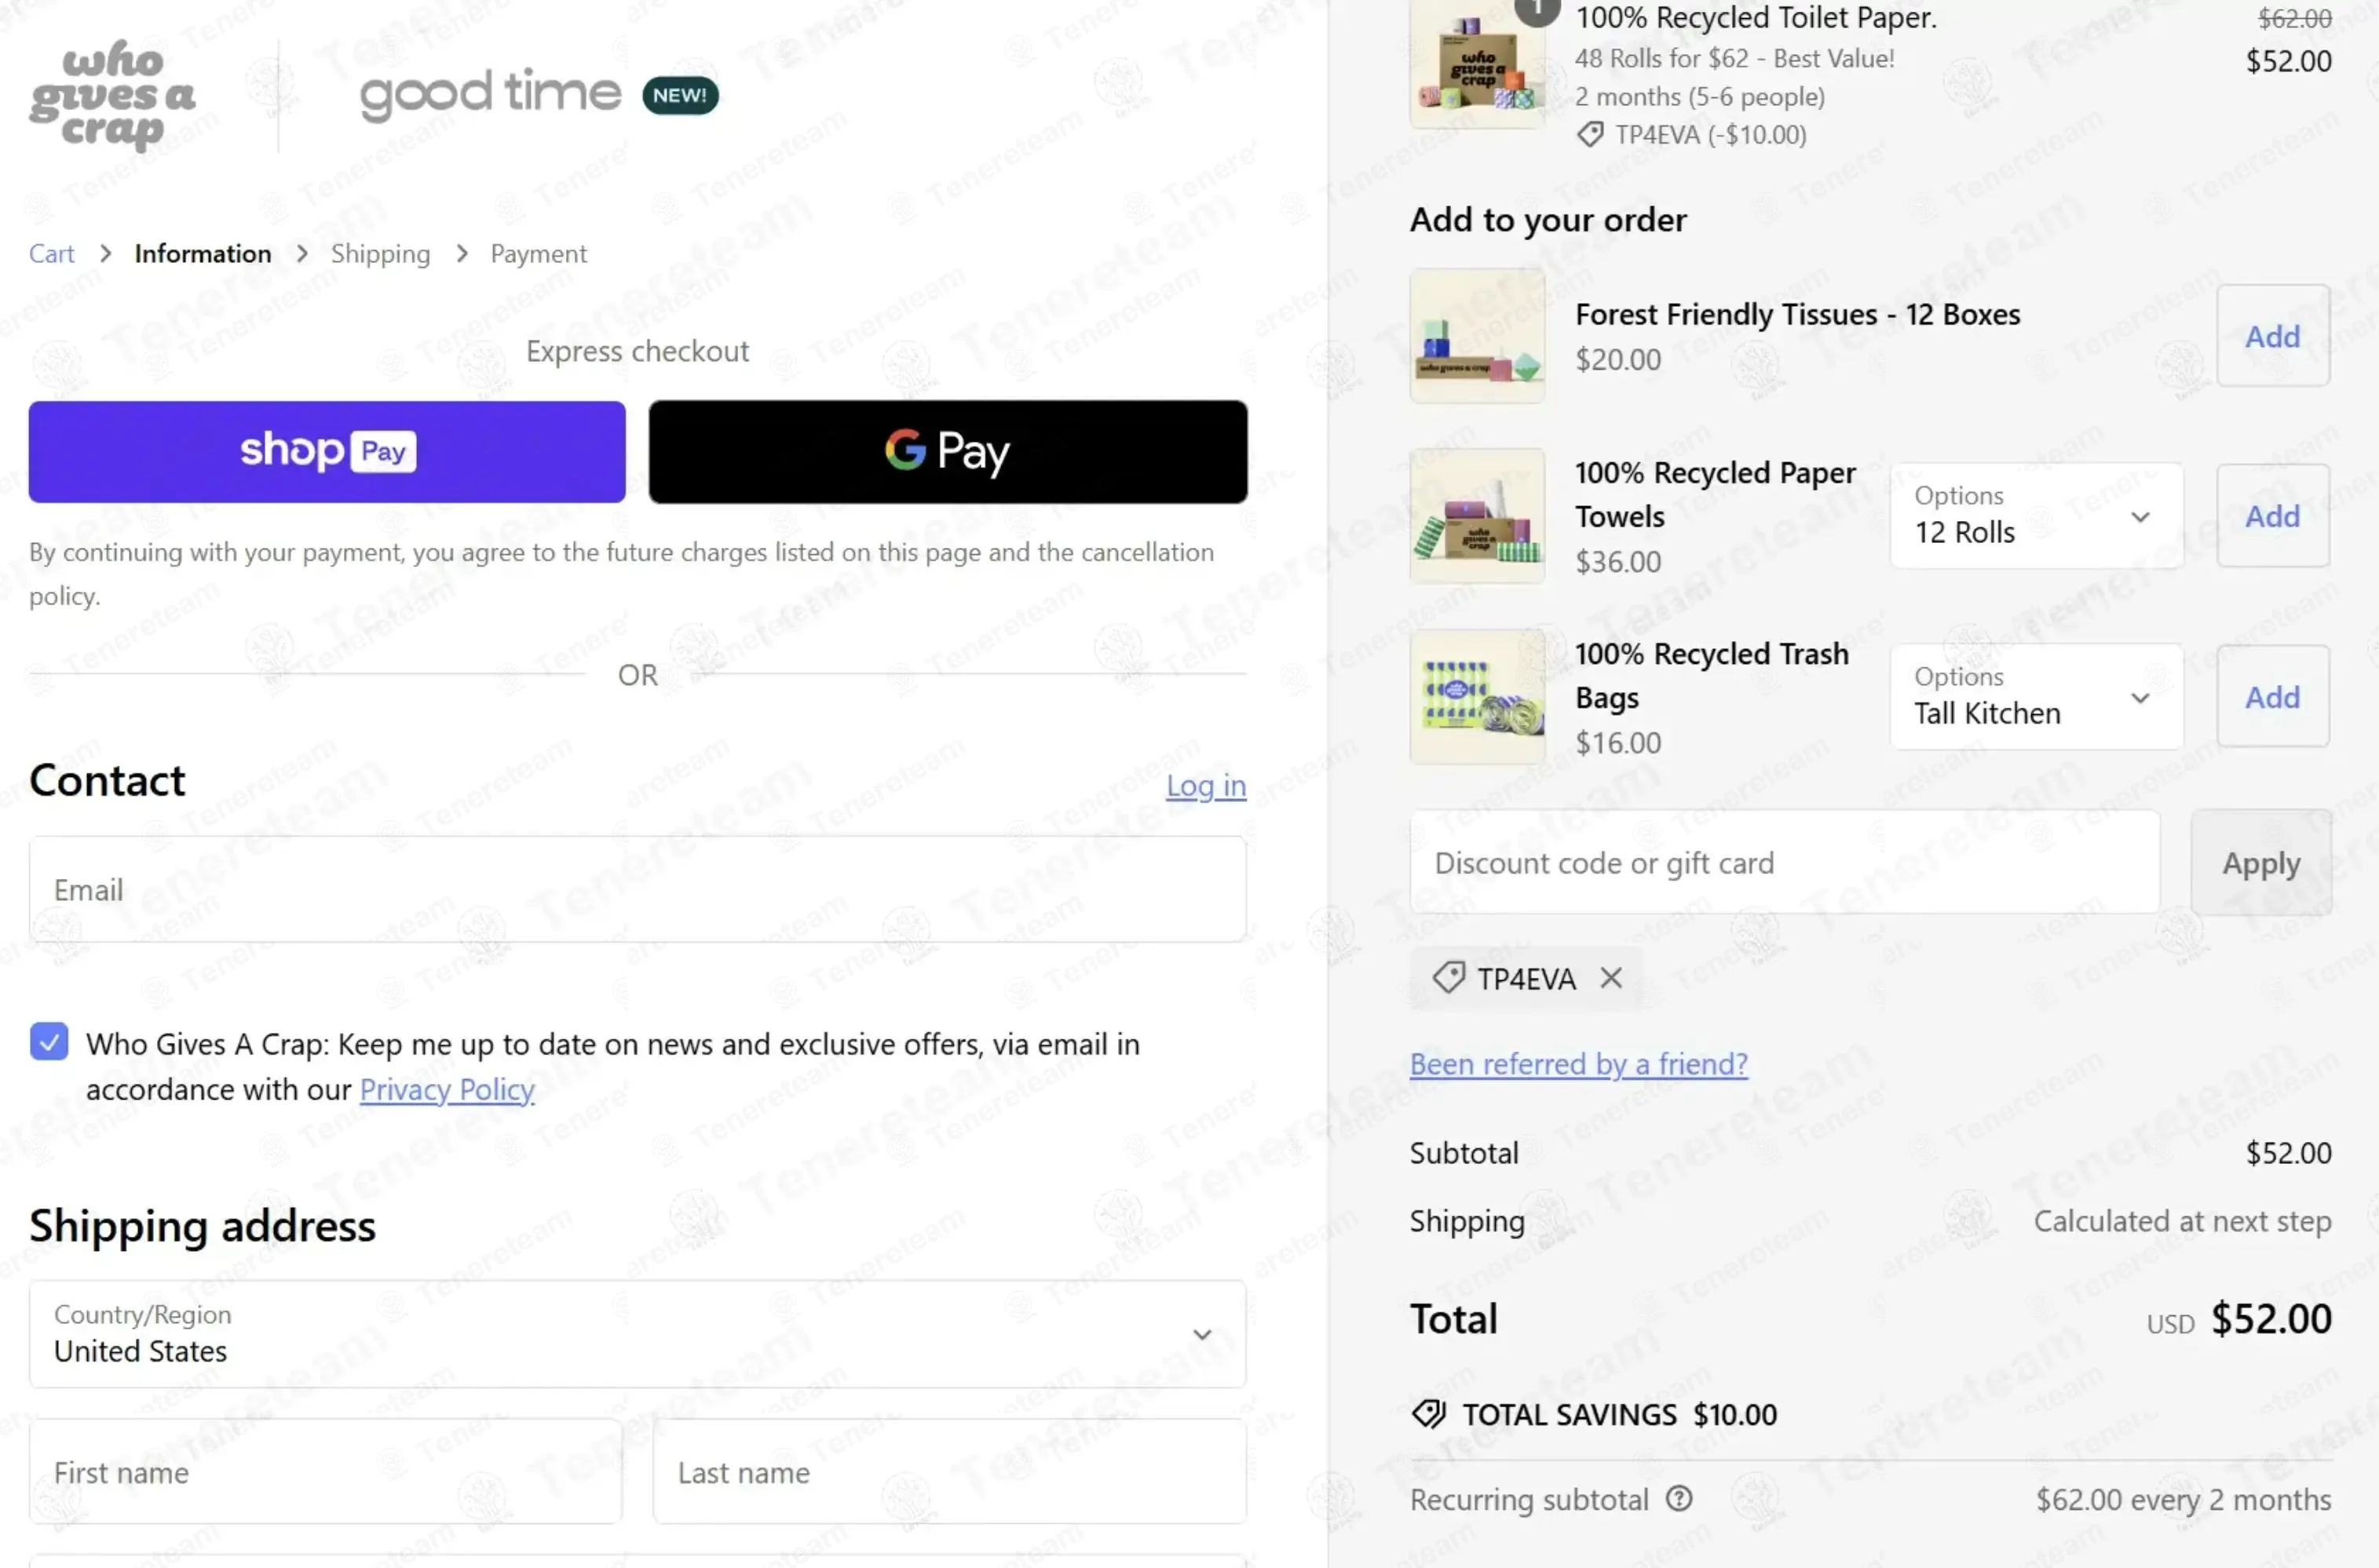The height and width of the screenshot is (1568, 2379).
Task: Focus the Discount code or gift card field
Action: [1785, 862]
